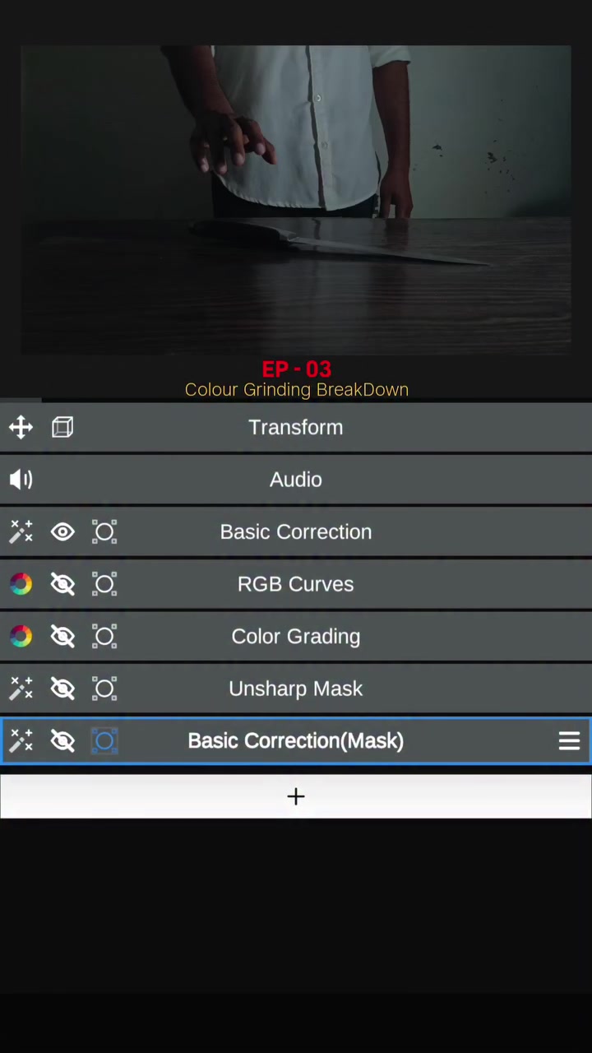
Task: Add a new effect with plus button
Action: click(296, 796)
